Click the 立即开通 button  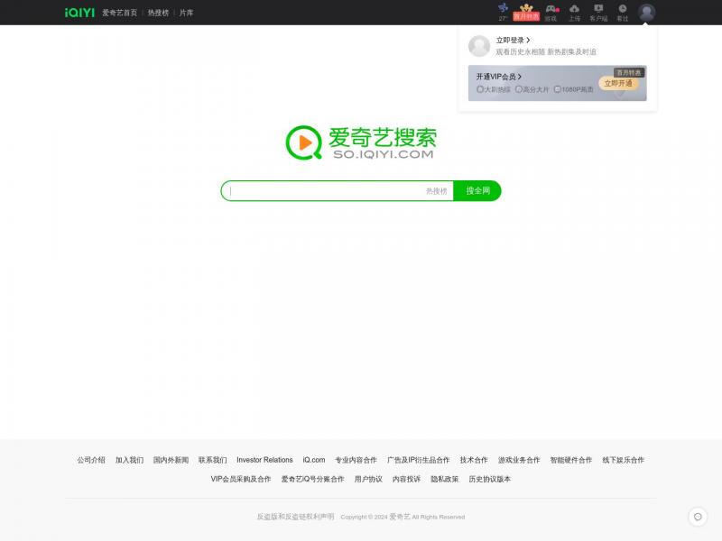[x=618, y=83]
